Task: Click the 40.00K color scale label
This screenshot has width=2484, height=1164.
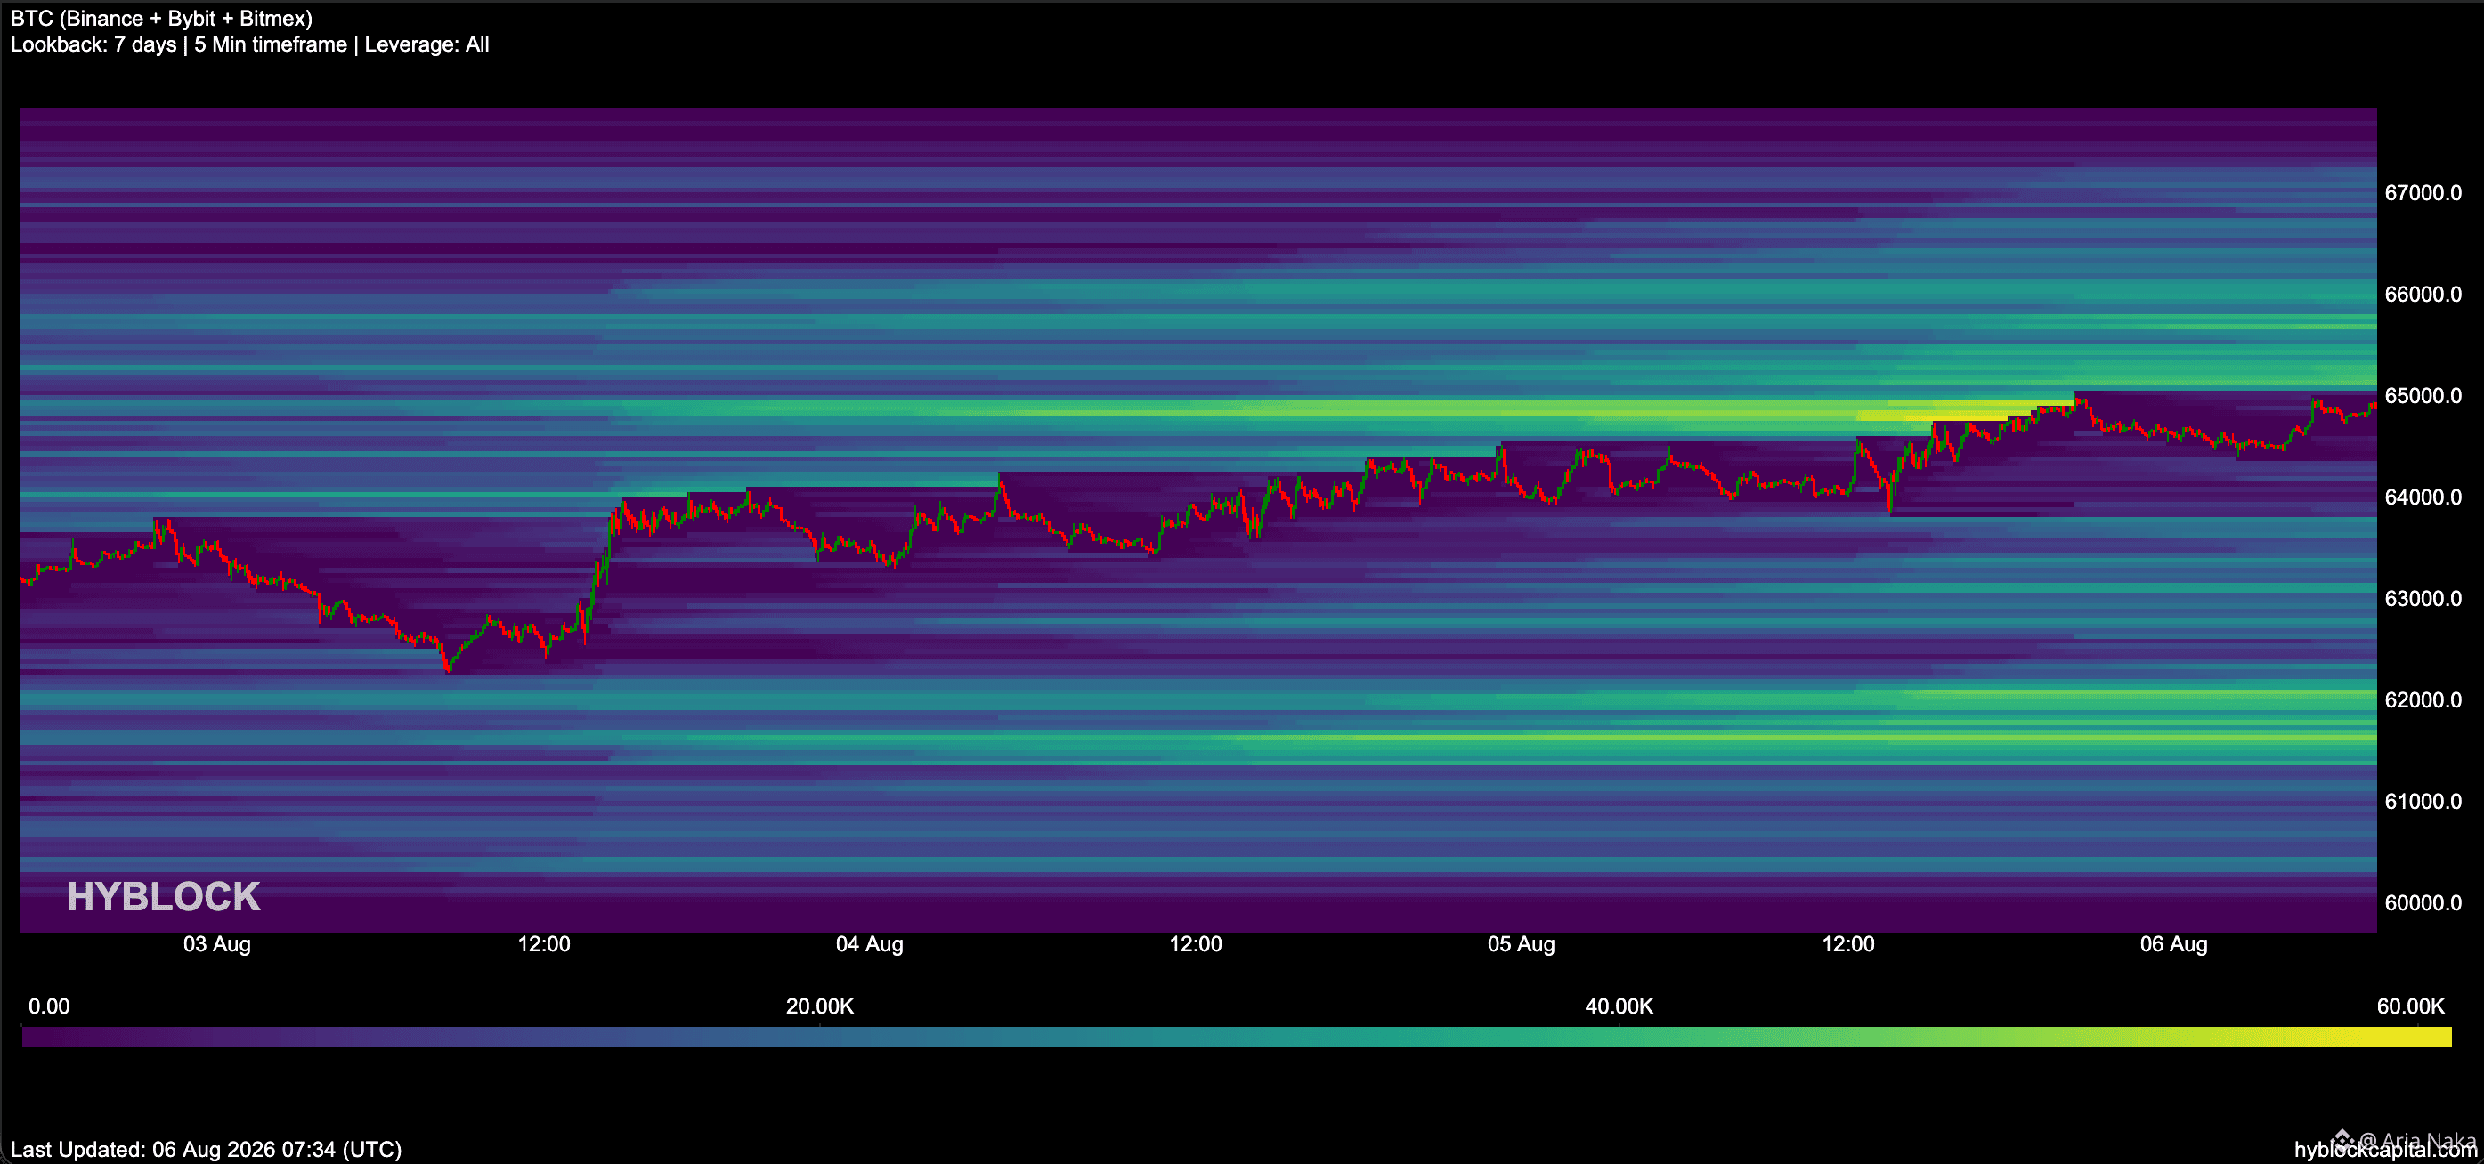Action: pos(1619,1007)
